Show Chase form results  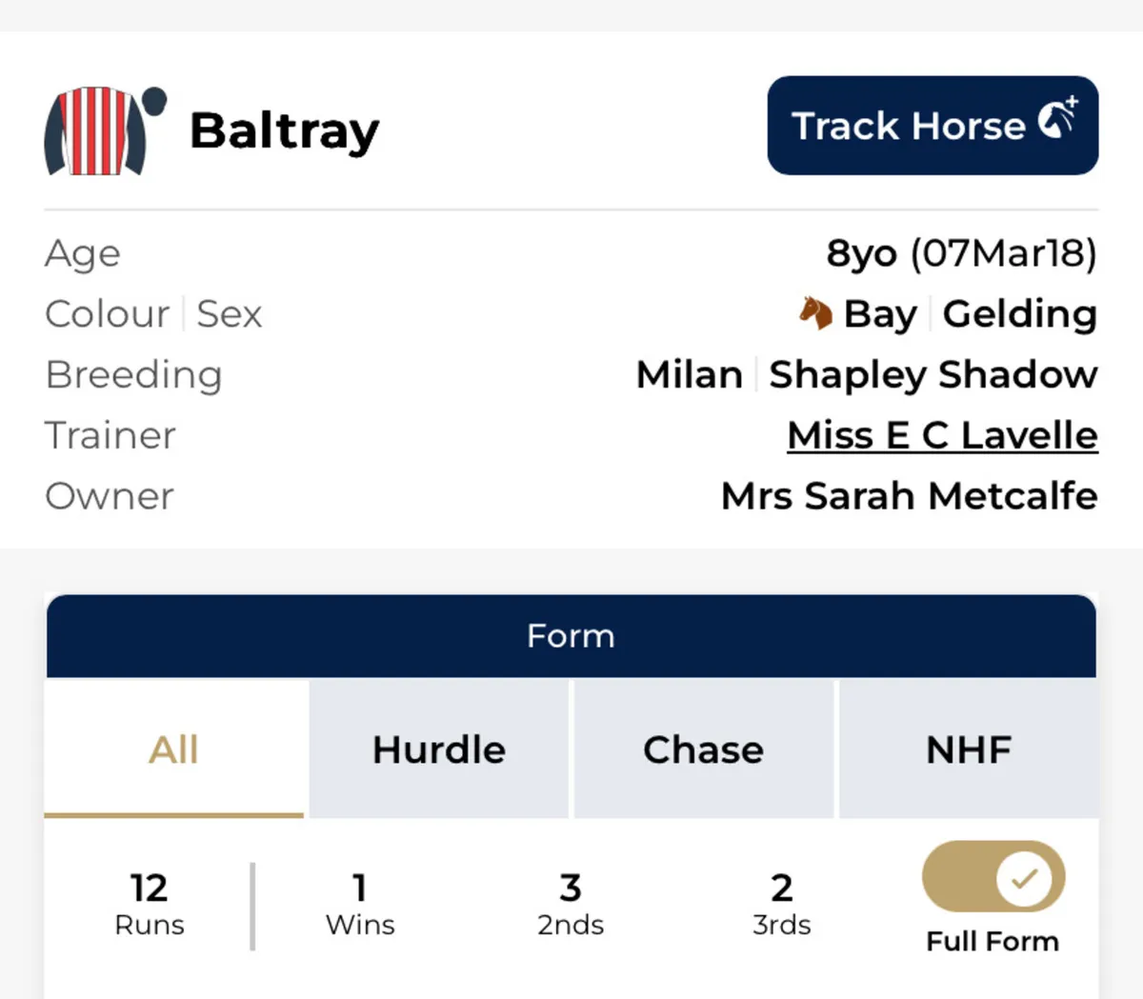[x=703, y=749]
